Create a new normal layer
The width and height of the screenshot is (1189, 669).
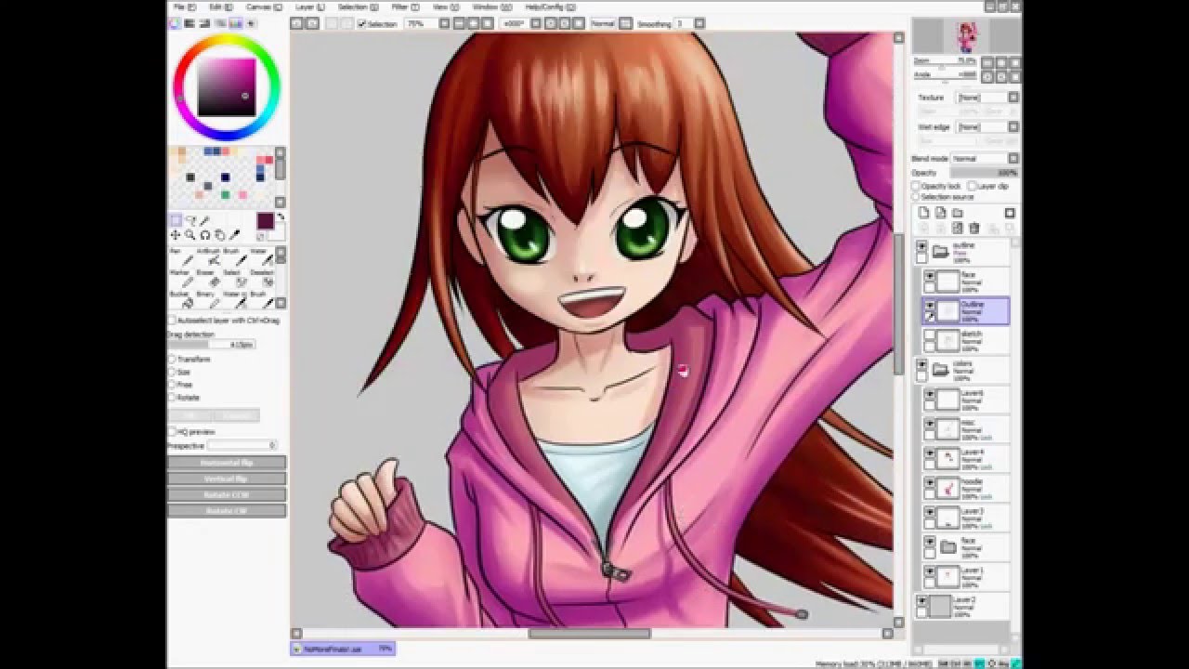pos(924,213)
